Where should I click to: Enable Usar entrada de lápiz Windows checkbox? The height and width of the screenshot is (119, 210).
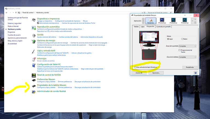(x=135, y=67)
